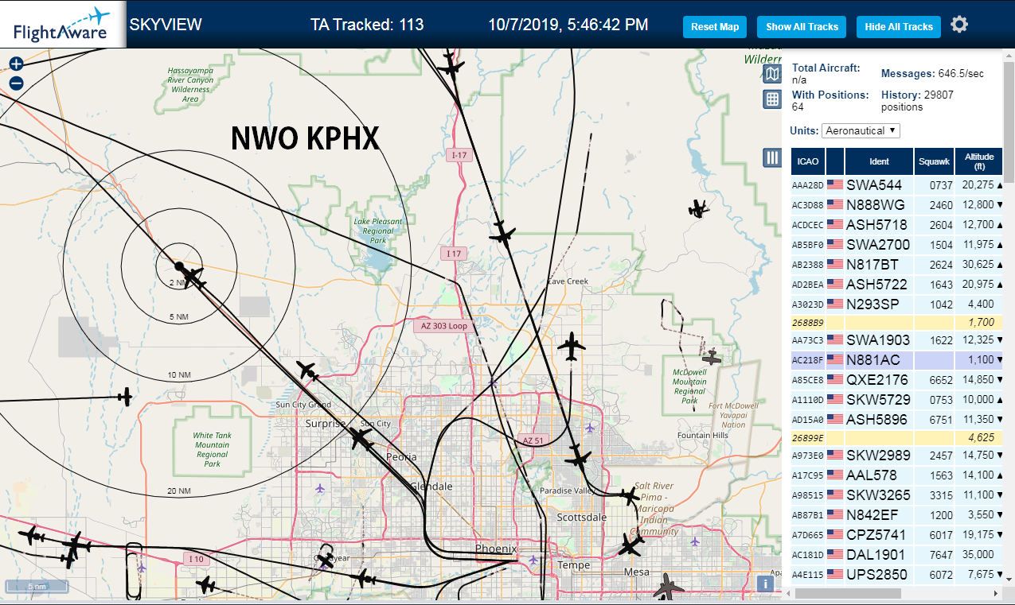
Task: Select the SKW2989 row
Action: 897,456
